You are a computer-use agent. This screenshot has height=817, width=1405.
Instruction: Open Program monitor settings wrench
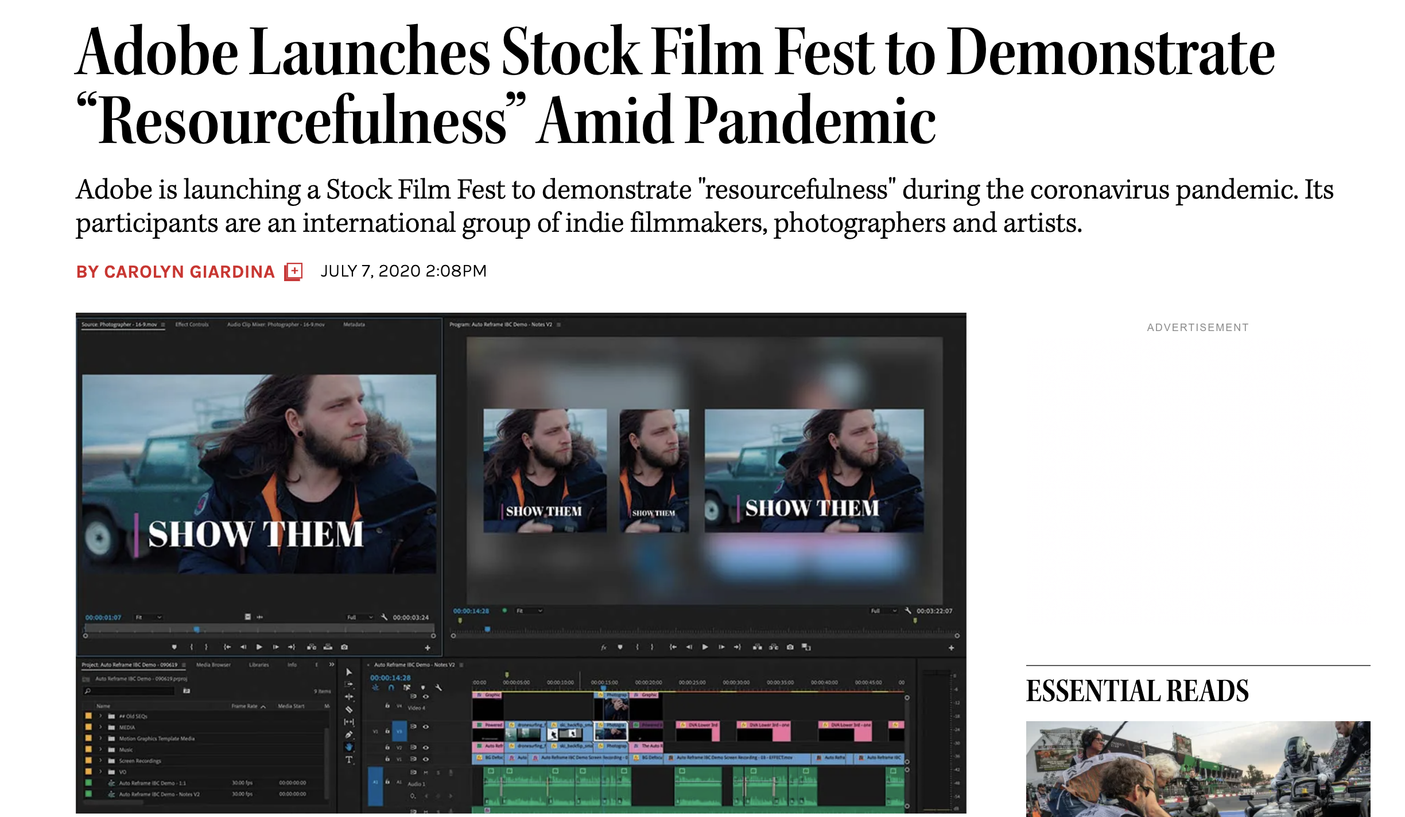pos(908,610)
